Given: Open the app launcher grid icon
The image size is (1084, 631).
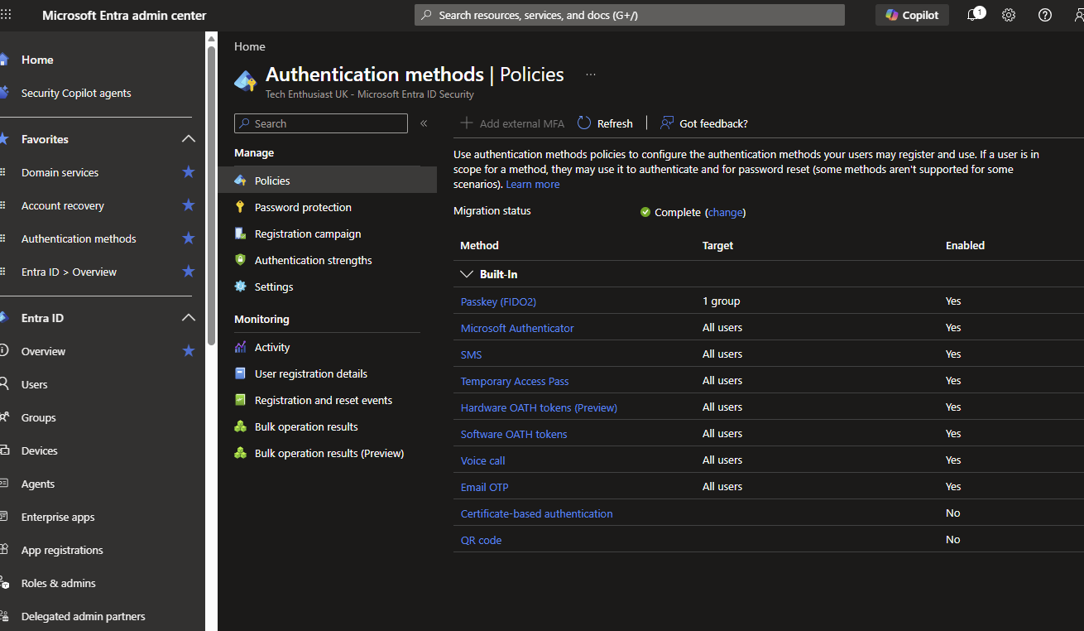Looking at the screenshot, I should point(6,15).
